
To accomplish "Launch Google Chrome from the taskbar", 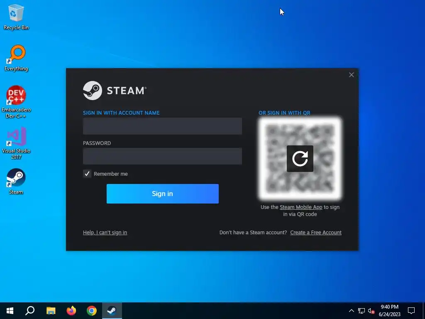I will [92, 311].
